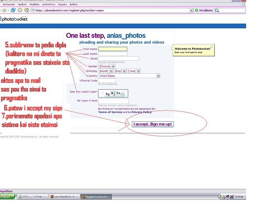Open the Terms of Service link

[110, 112]
